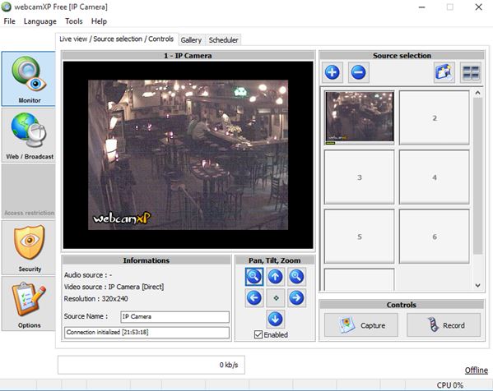Tilt camera down with down arrow
The width and height of the screenshot is (493, 391).
point(276,320)
